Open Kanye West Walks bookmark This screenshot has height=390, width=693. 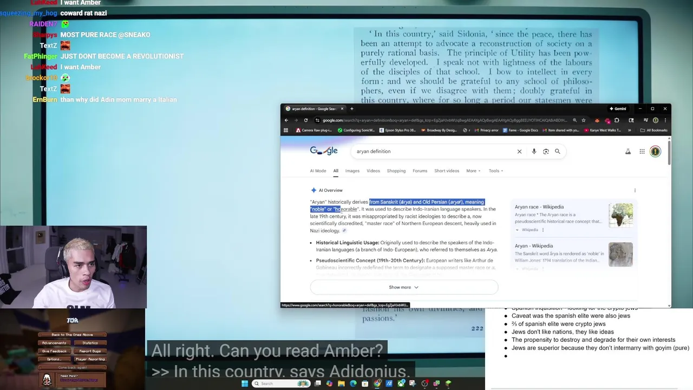coord(603,130)
